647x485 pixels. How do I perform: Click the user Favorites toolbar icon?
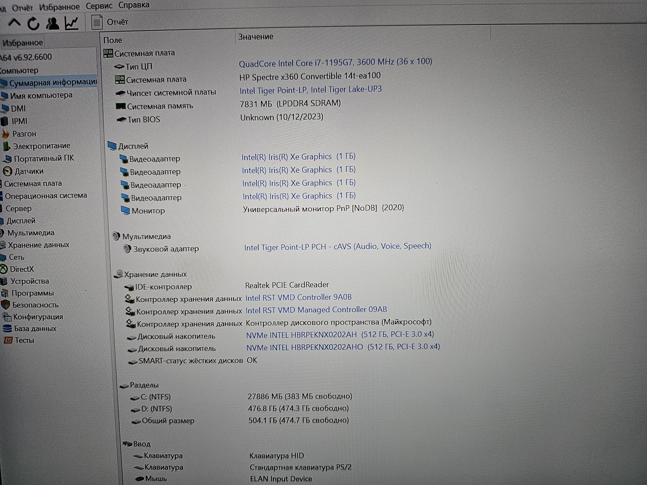[x=52, y=23]
